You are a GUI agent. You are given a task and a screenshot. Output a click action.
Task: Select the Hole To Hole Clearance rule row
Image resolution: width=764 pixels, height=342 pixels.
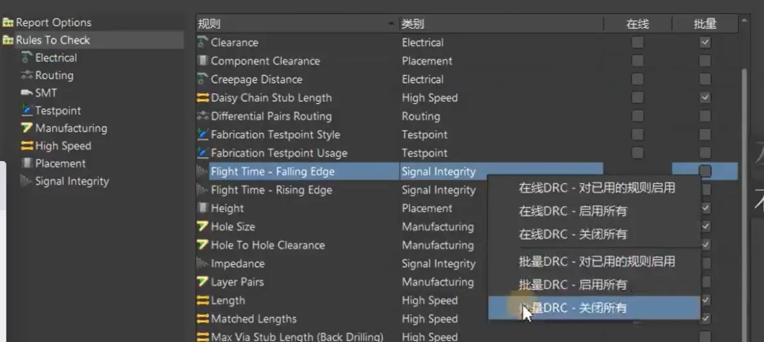267,245
